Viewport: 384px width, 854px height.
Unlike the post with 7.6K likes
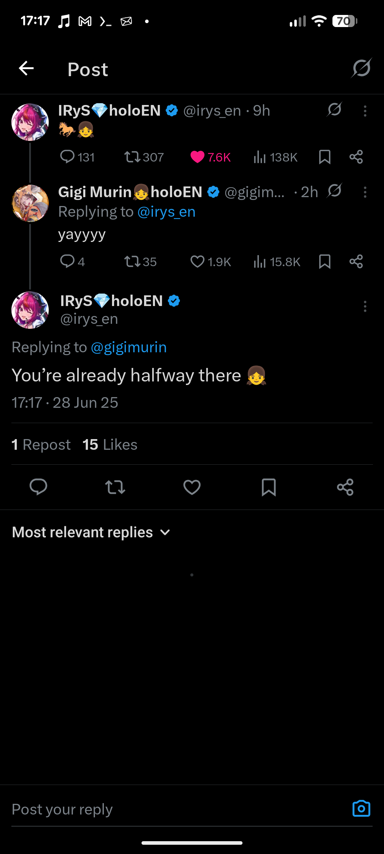[198, 157]
